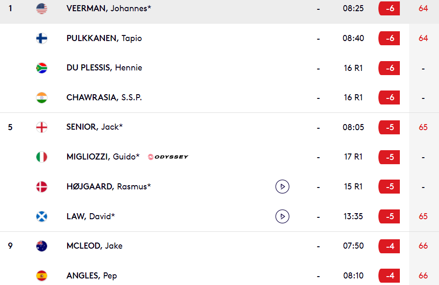Screen dimensions: 439x285
Task: Click the USA flag next to Veerman
Action: click(42, 8)
